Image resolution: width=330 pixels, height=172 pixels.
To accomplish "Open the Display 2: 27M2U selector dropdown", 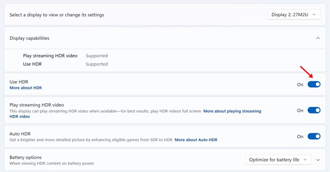I will 294,15.
